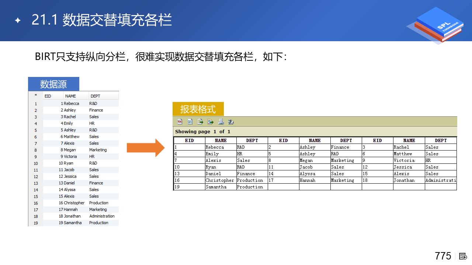Click the print report printer icon
The width and height of the screenshot is (472, 265).
coord(221,122)
